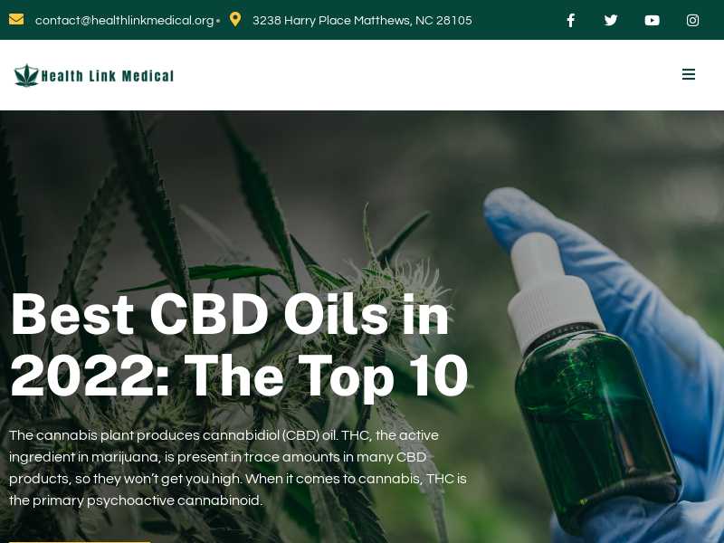Click the yellow location pin icon
Image resolution: width=724 pixels, height=543 pixels.
tap(235, 19)
